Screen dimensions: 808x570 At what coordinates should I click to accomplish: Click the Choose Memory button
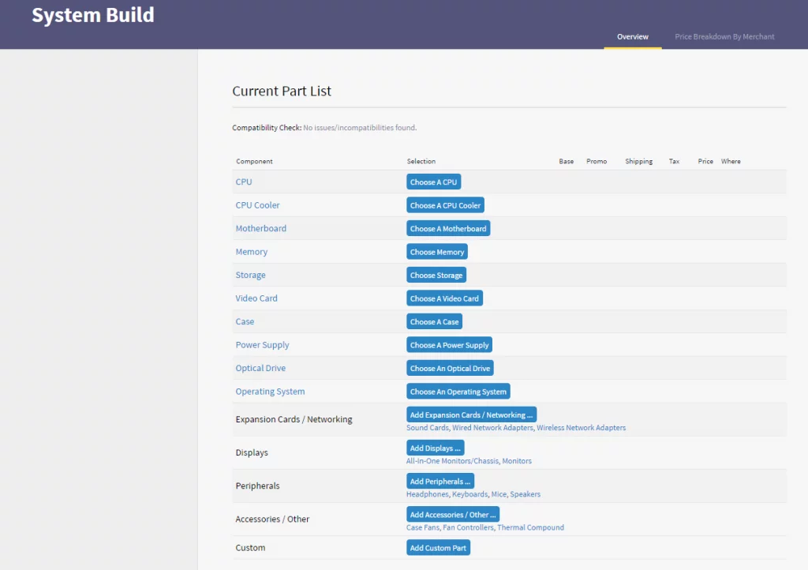click(437, 252)
